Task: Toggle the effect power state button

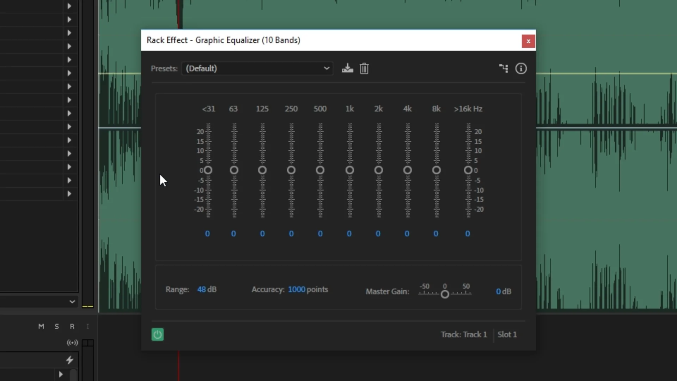Action: pos(158,334)
